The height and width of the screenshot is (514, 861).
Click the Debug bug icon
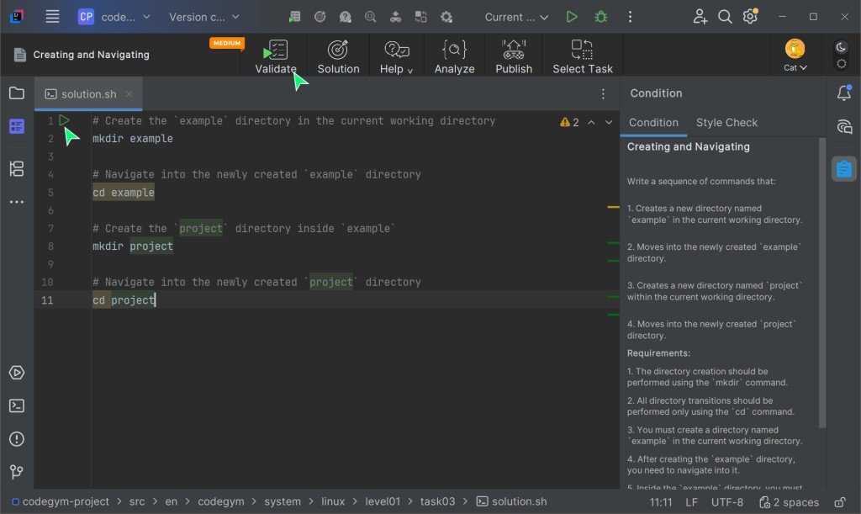[600, 17]
